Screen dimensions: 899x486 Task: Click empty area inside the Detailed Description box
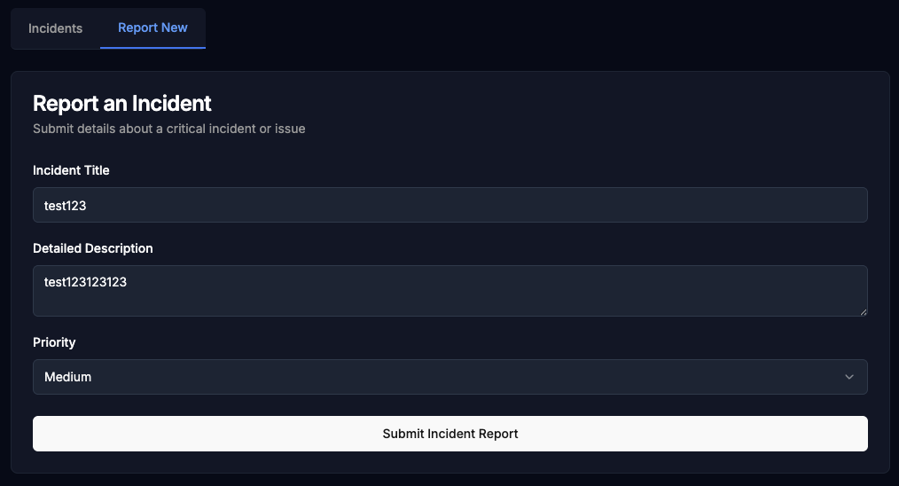pos(488,298)
